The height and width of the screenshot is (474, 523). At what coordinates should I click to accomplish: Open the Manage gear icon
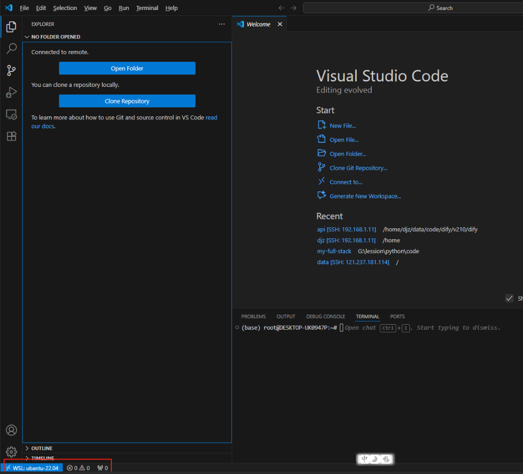point(11,452)
